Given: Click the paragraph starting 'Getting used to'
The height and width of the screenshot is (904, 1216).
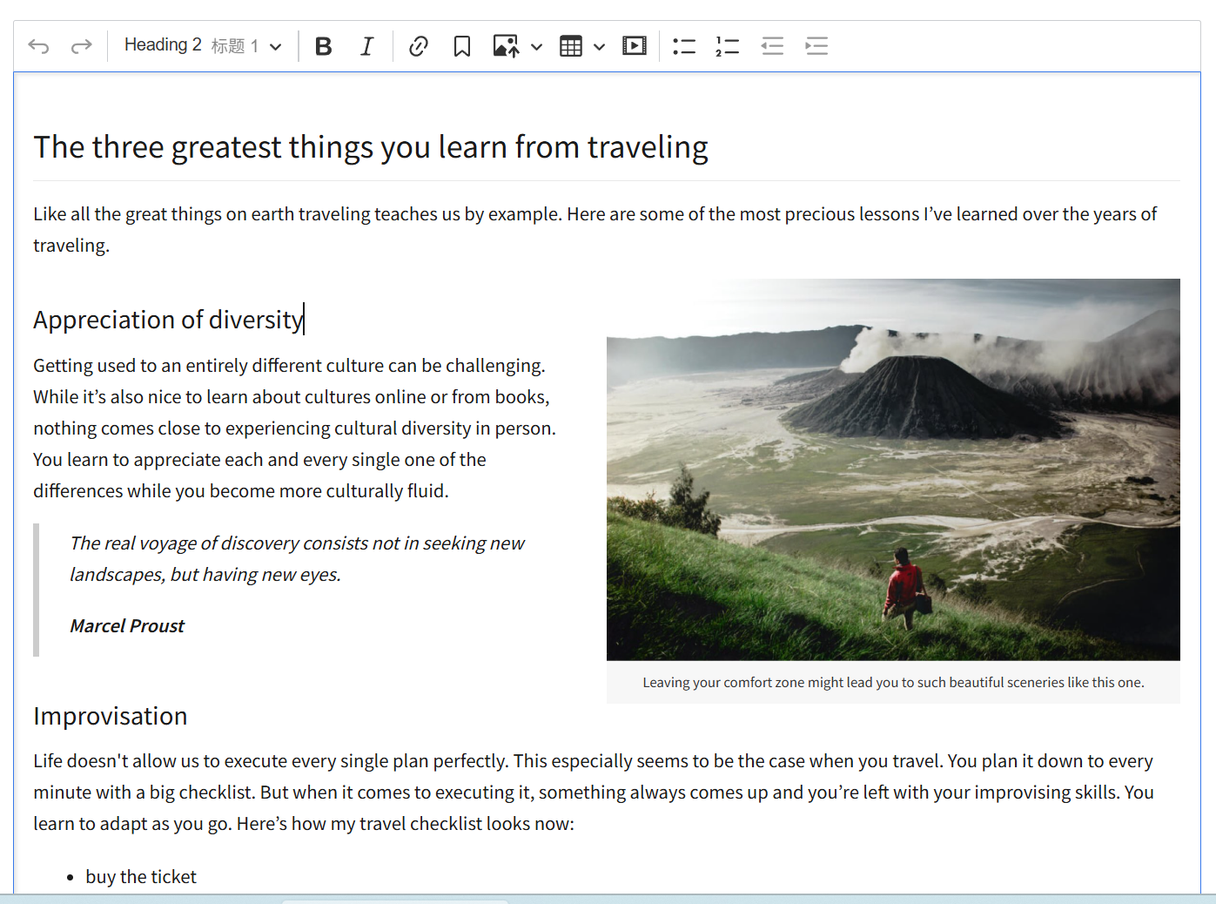Looking at the screenshot, I should click(294, 428).
